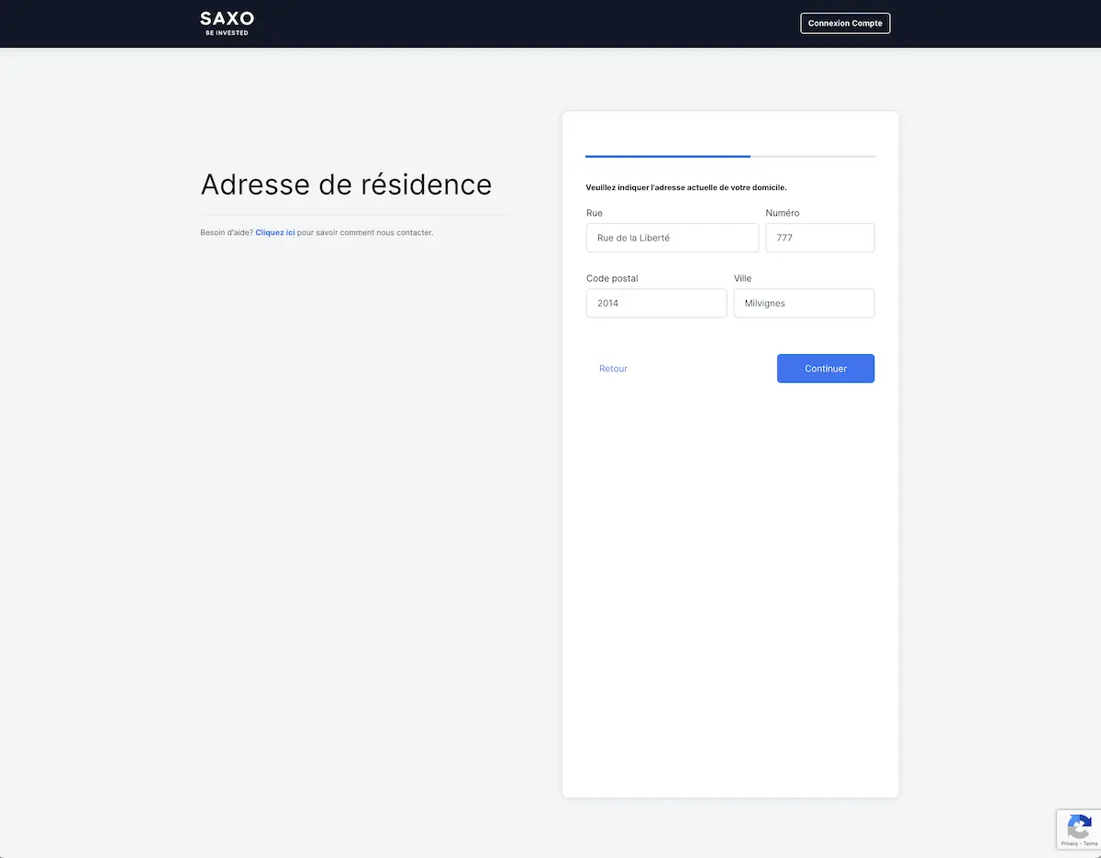Go back using the Retour link
Screen dimensions: 1101x858
[613, 369]
